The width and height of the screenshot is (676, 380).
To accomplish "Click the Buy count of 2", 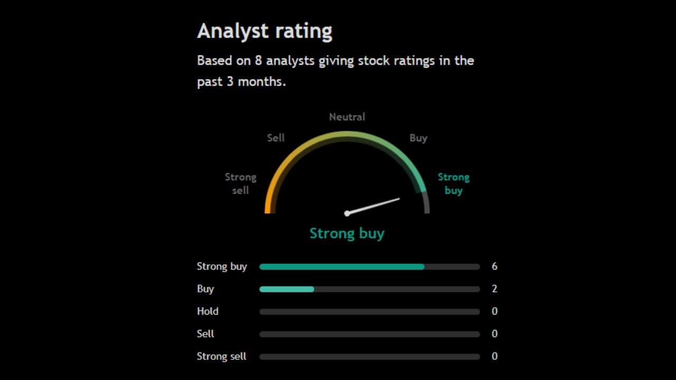I will [x=494, y=289].
